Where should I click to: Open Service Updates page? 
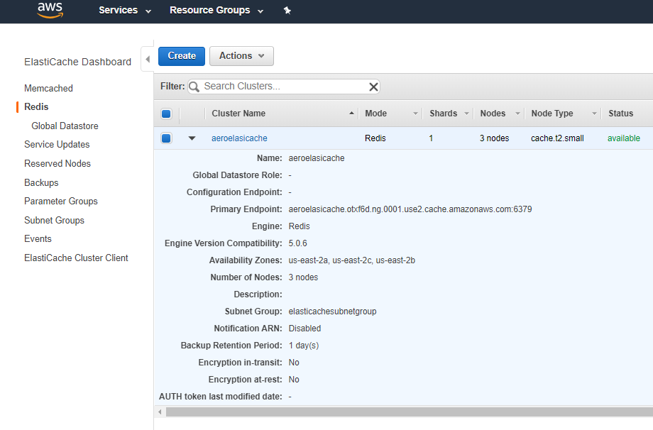(57, 145)
